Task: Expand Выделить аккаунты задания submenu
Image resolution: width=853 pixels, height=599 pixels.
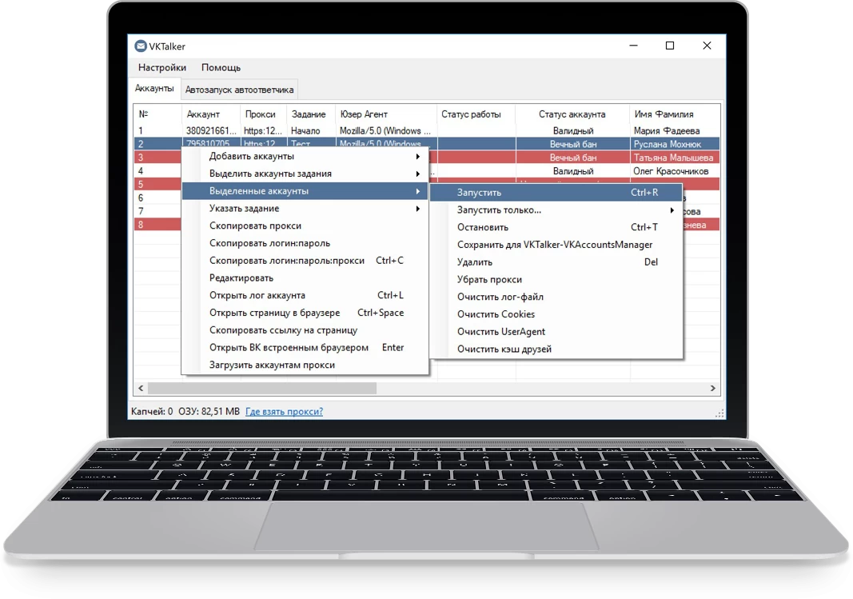Action: 305,174
